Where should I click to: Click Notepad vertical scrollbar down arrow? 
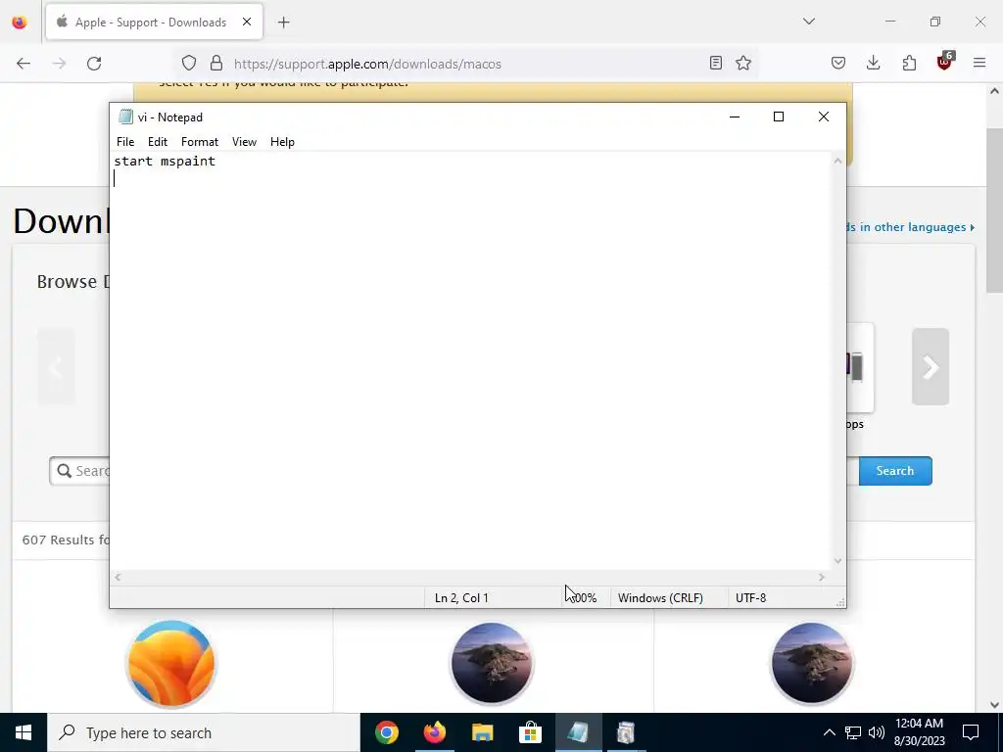tap(837, 561)
